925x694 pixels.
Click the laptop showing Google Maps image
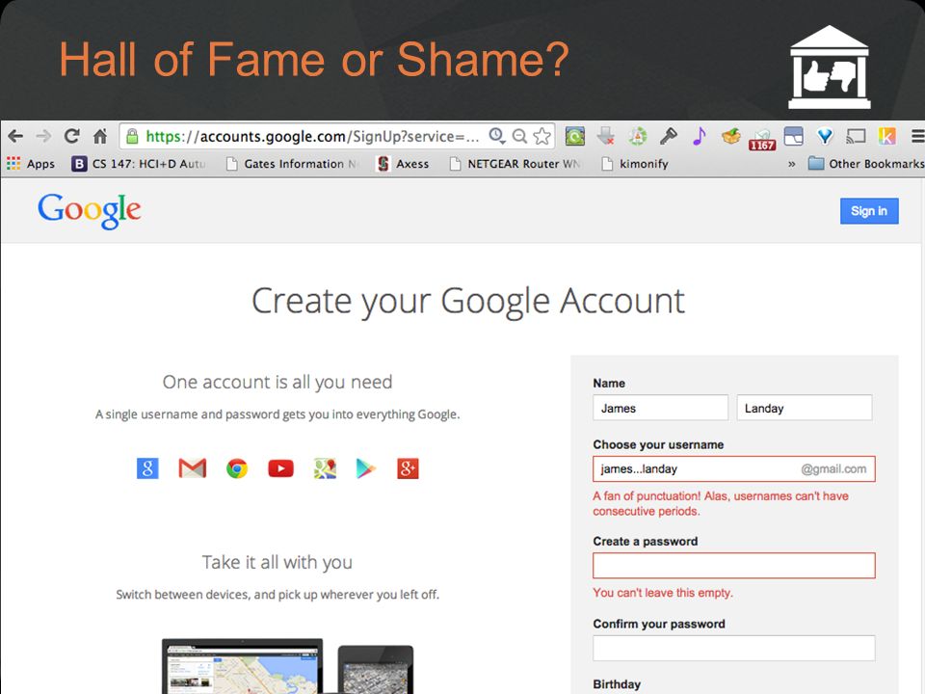(243, 666)
